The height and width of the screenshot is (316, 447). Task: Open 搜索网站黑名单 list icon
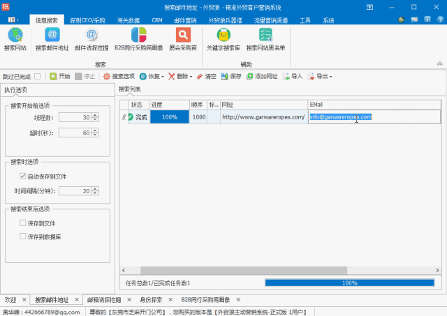(x=265, y=35)
